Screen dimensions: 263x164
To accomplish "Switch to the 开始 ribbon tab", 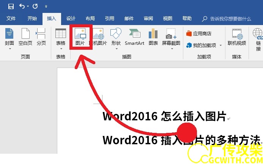I will (x=32, y=19).
